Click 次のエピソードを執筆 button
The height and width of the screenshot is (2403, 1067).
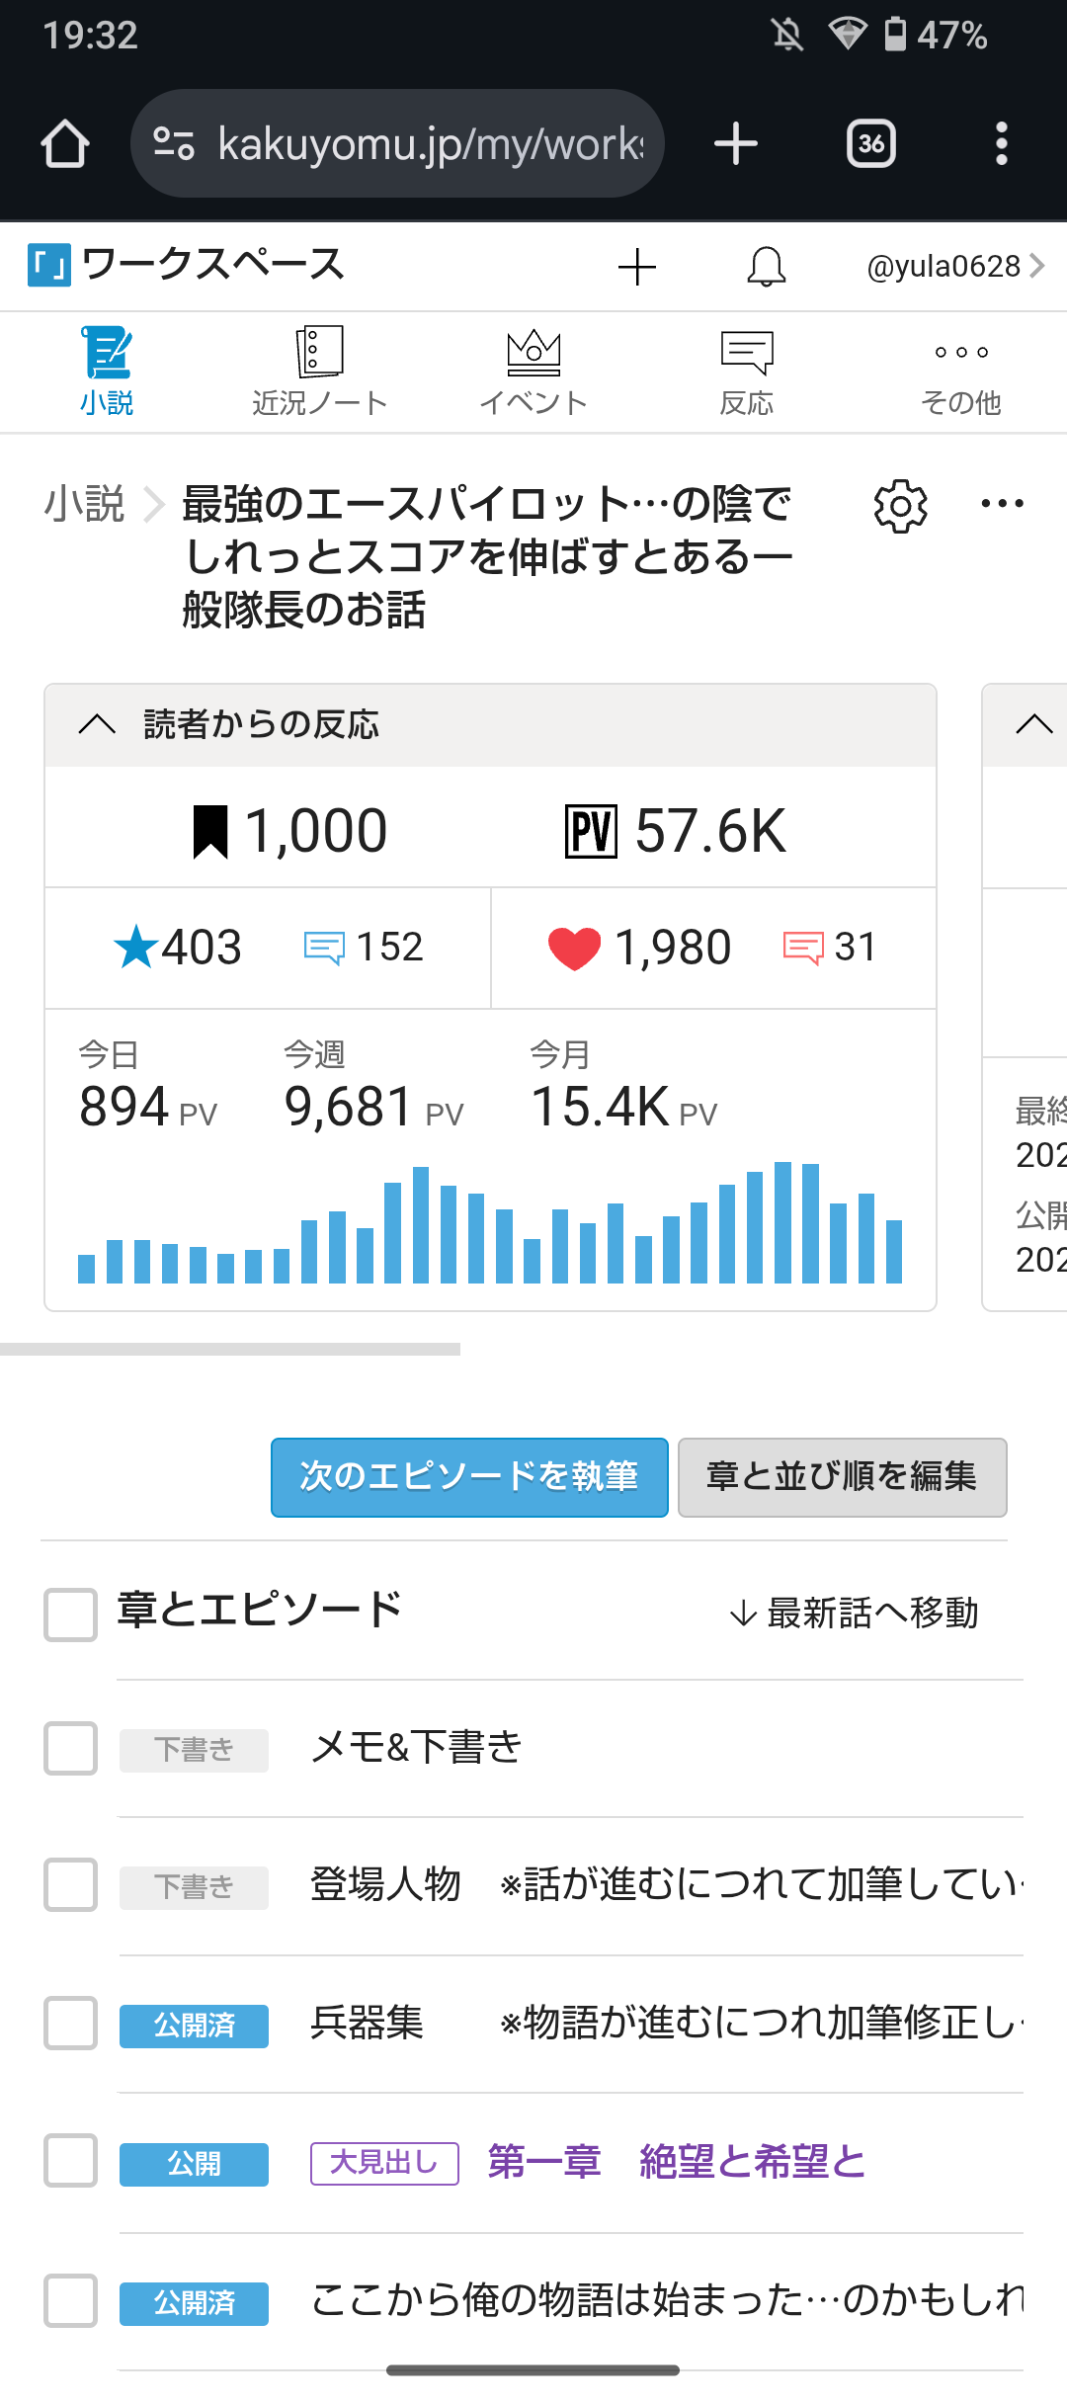pos(469,1477)
